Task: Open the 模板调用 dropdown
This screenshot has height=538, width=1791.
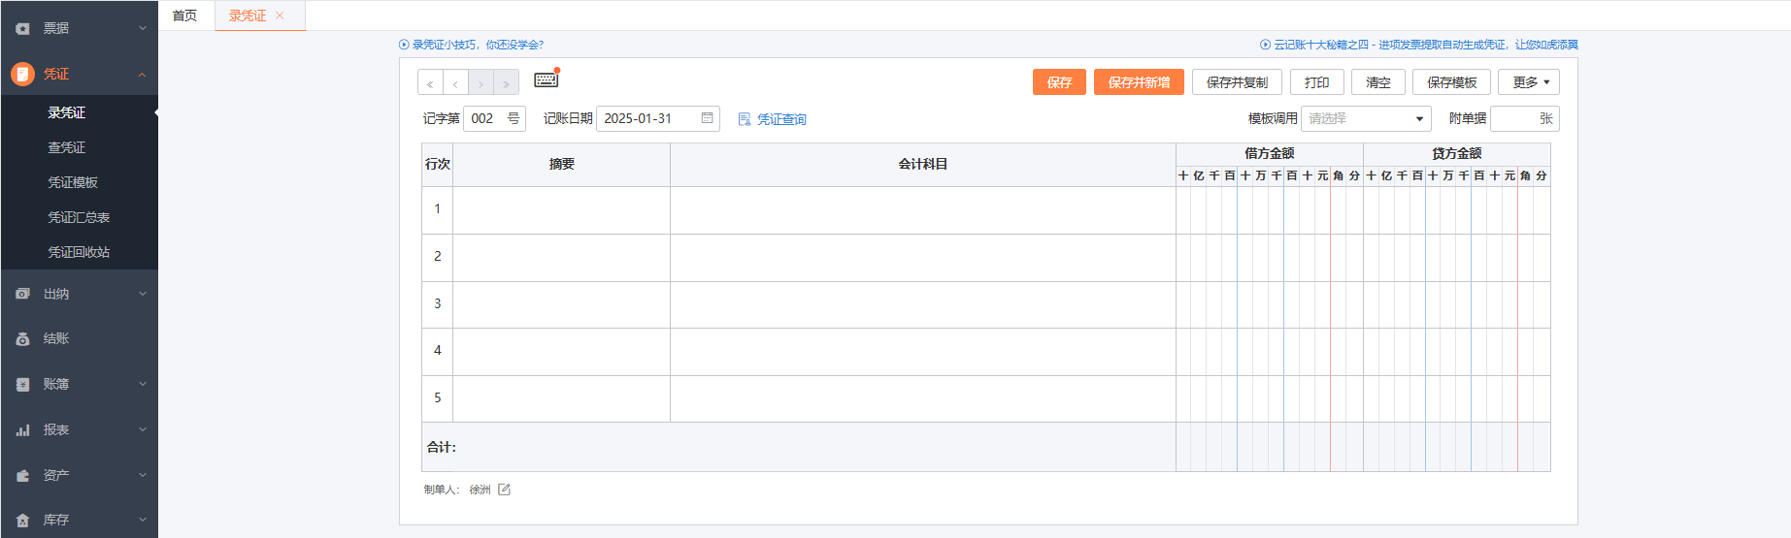Action: coord(1365,118)
